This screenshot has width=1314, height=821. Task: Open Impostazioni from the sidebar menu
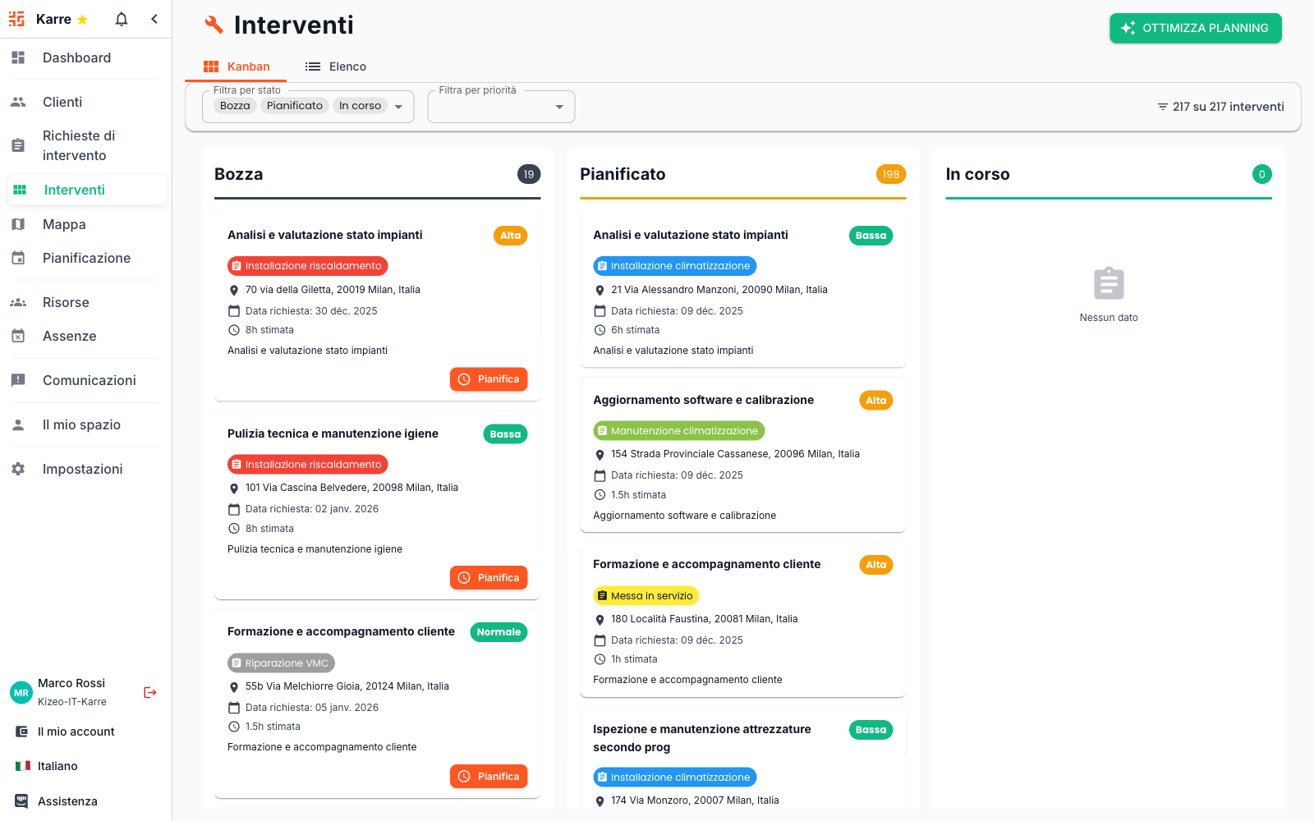[82, 468]
